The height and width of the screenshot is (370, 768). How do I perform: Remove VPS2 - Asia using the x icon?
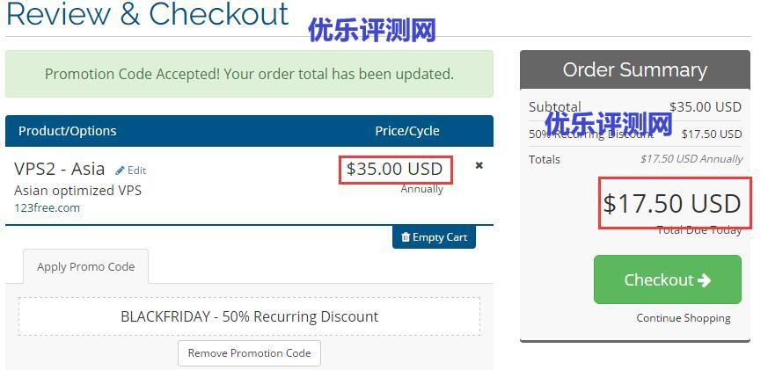(x=479, y=165)
